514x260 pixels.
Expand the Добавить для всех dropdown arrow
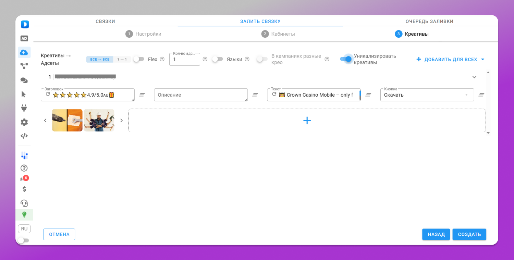point(483,59)
